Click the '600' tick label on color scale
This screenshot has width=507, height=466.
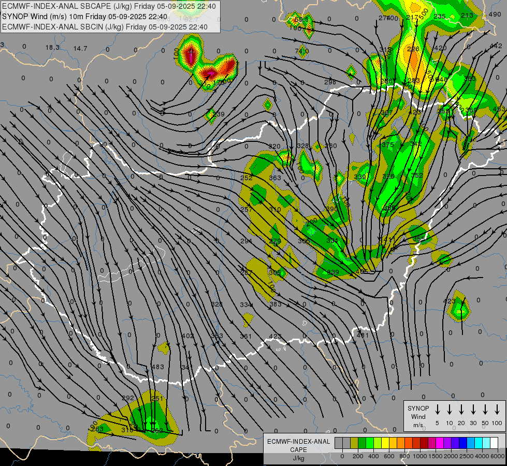(389, 456)
